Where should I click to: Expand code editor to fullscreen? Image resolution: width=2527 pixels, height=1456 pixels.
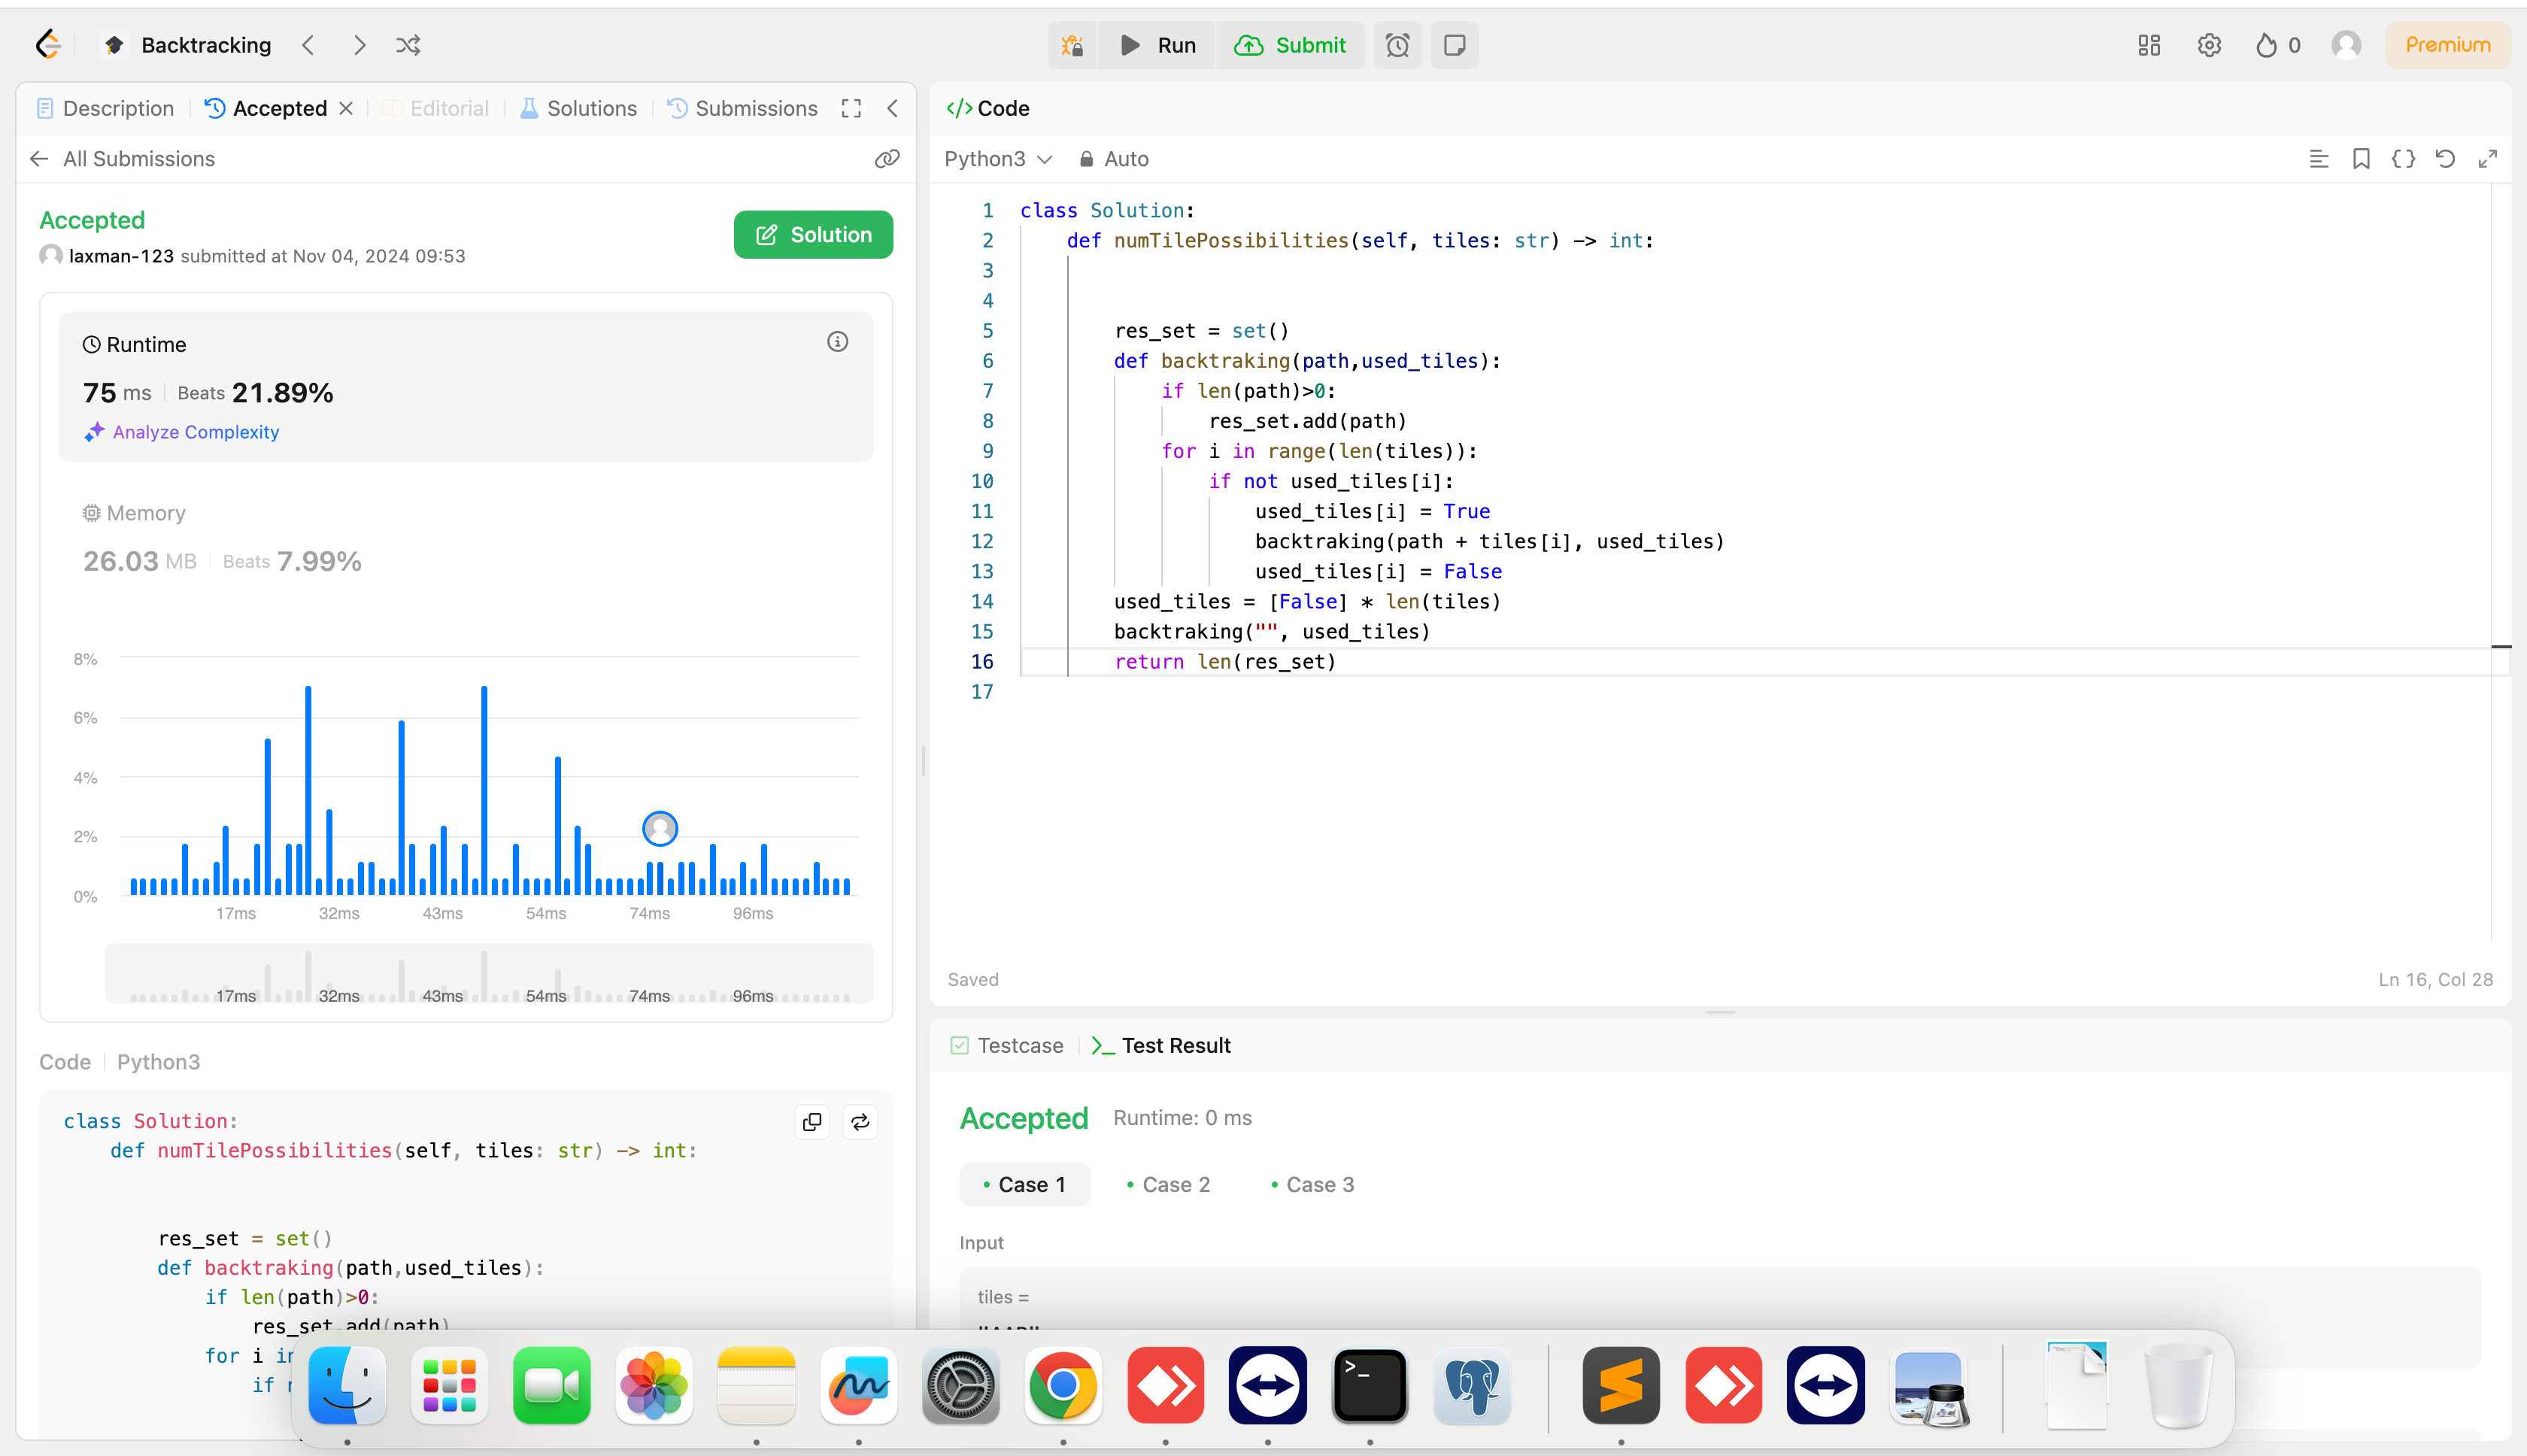point(2487,159)
